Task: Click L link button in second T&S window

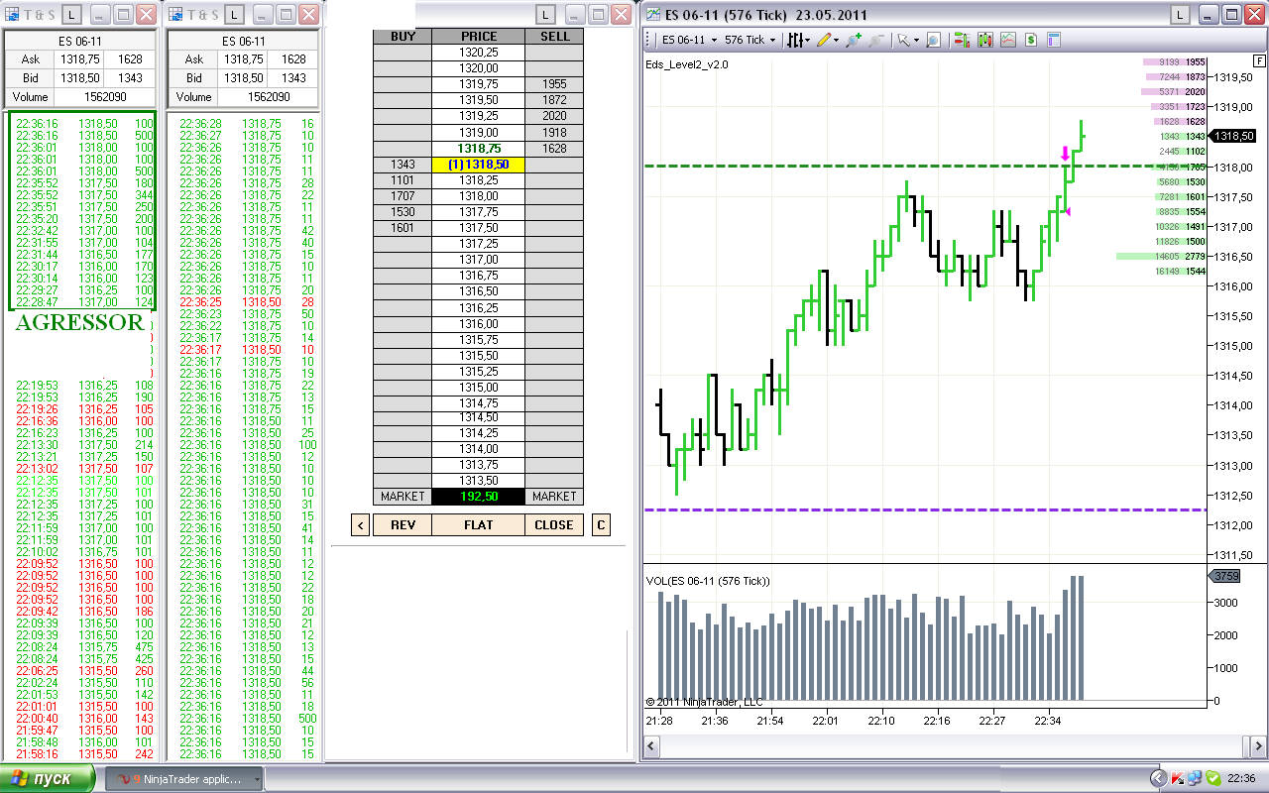Action: tap(232, 15)
